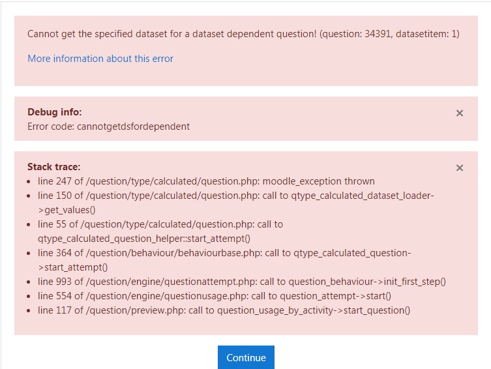The width and height of the screenshot is (491, 369).
Task: Click the datasetitem: 1 text
Action: [x=426, y=34]
